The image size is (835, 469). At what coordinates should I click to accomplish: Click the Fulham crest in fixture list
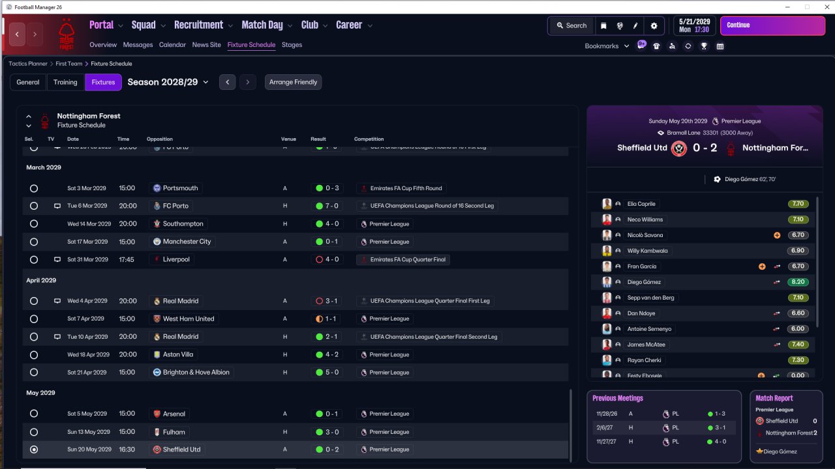pos(157,432)
